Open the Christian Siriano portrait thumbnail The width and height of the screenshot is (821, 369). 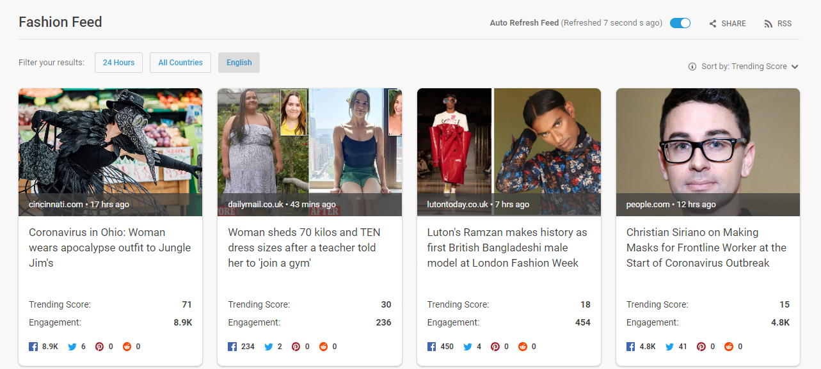(708, 152)
